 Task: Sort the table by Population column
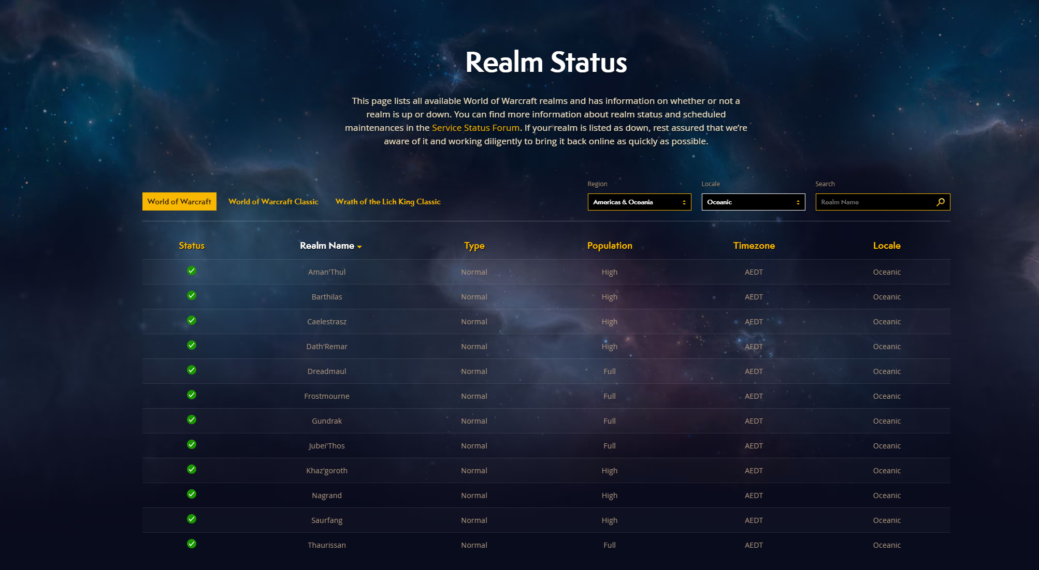tap(610, 246)
